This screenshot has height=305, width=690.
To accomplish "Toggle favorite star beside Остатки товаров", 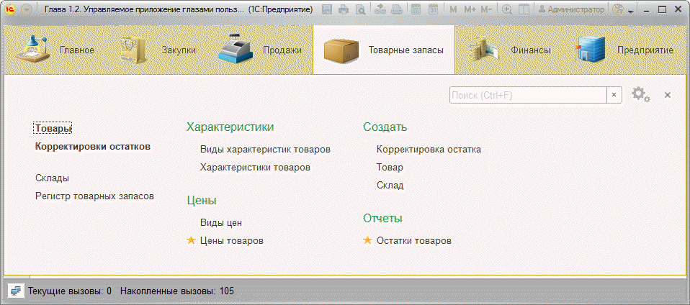I will pyautogui.click(x=367, y=240).
